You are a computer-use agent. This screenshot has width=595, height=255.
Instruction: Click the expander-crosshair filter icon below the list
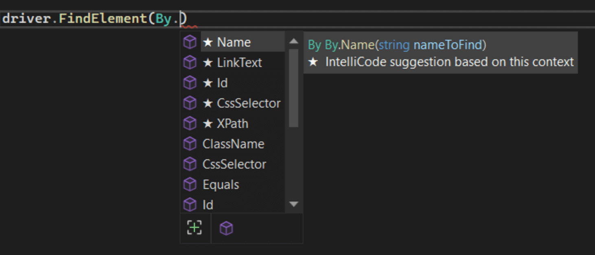click(x=195, y=228)
